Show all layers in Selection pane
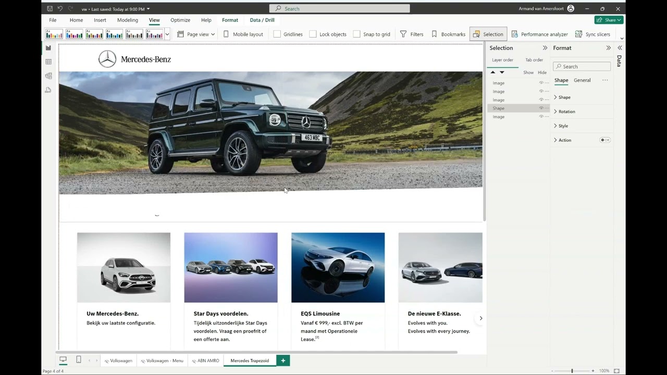 pos(528,72)
